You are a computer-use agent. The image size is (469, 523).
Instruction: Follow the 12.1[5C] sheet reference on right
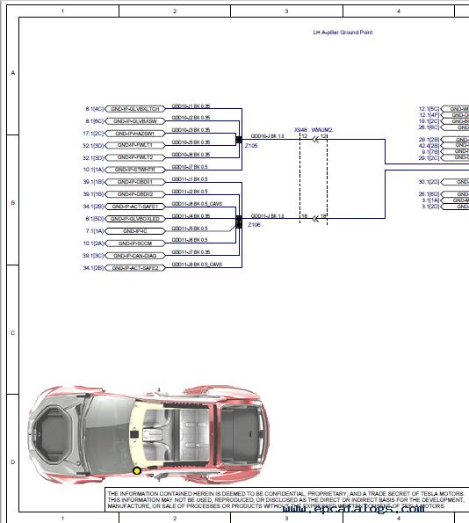click(429, 109)
